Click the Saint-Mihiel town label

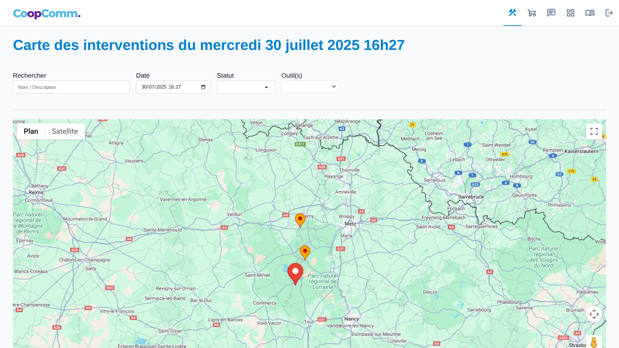pos(257,275)
